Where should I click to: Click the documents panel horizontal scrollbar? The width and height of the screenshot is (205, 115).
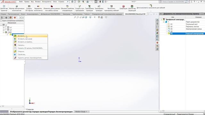(x=183, y=111)
